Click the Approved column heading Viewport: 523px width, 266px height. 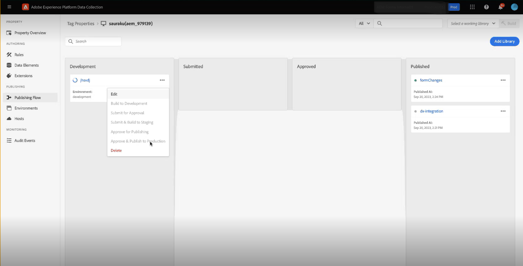coord(306,67)
